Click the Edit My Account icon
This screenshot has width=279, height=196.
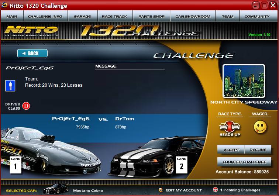tap(161, 190)
